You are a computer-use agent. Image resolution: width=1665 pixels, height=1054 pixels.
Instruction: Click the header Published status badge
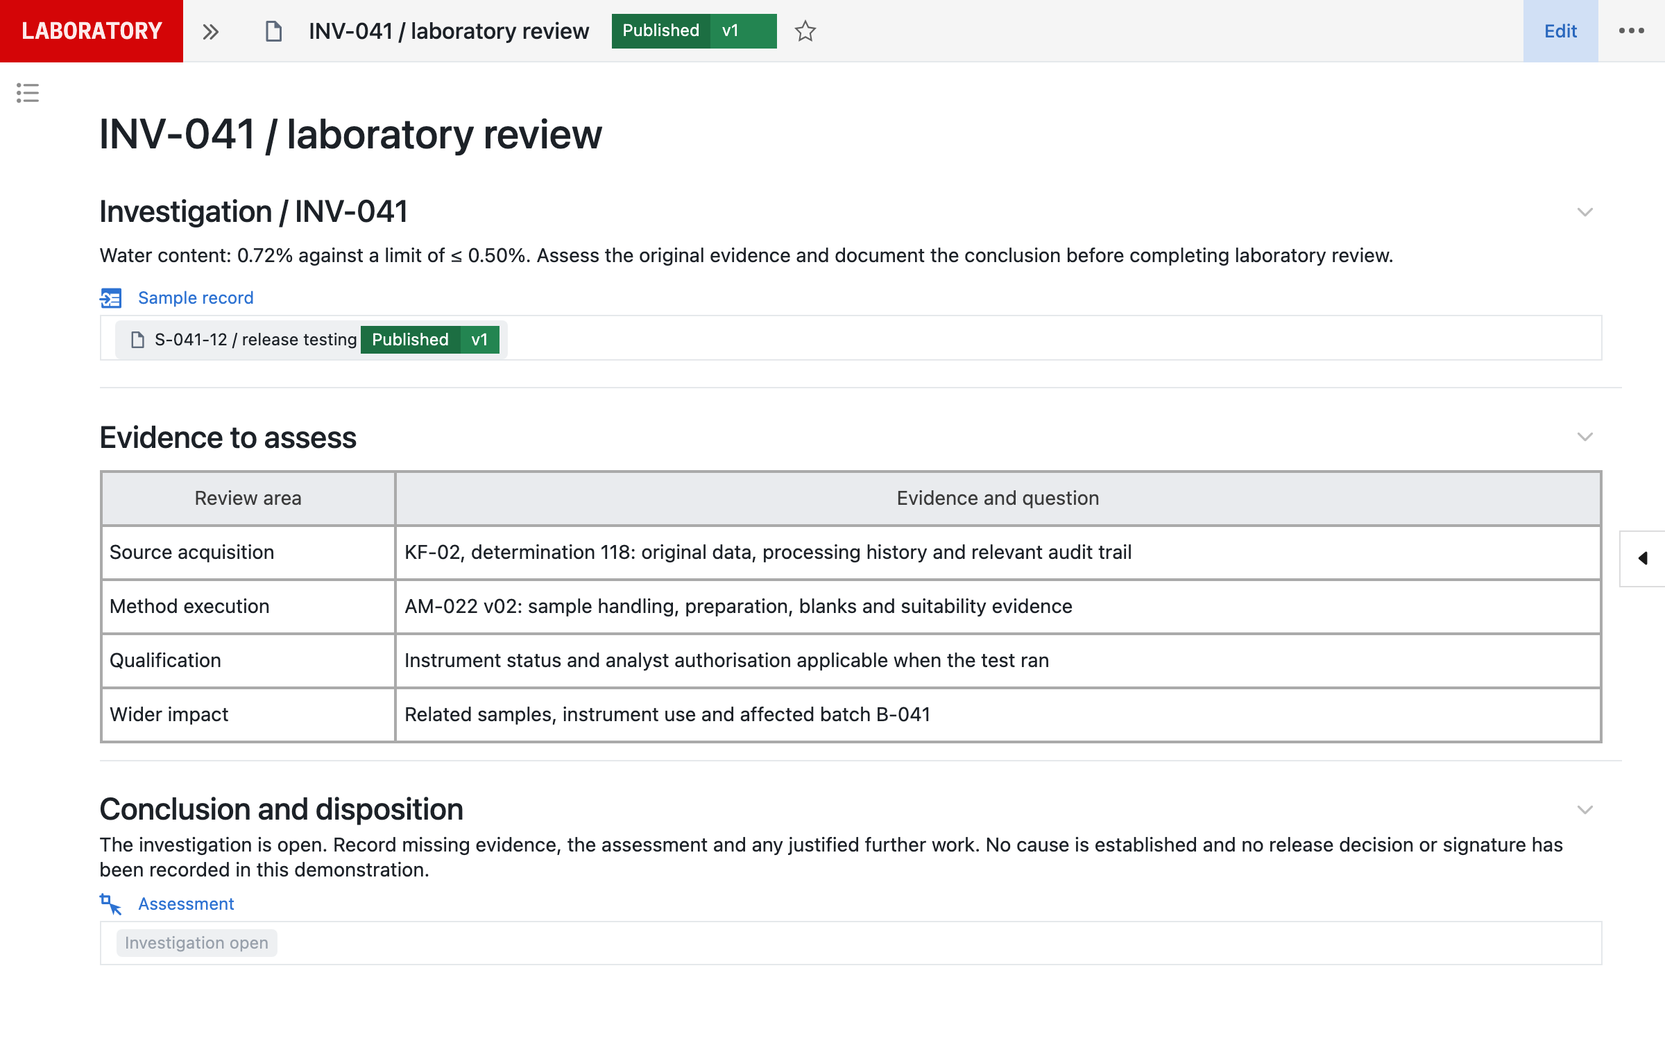[x=660, y=31]
